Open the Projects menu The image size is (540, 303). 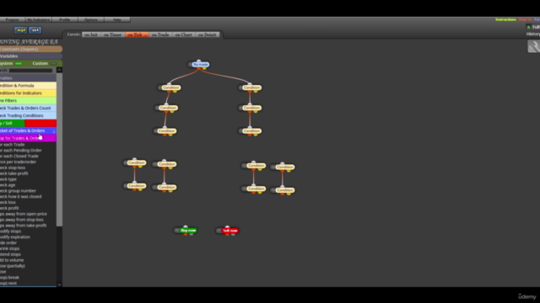(x=12, y=20)
